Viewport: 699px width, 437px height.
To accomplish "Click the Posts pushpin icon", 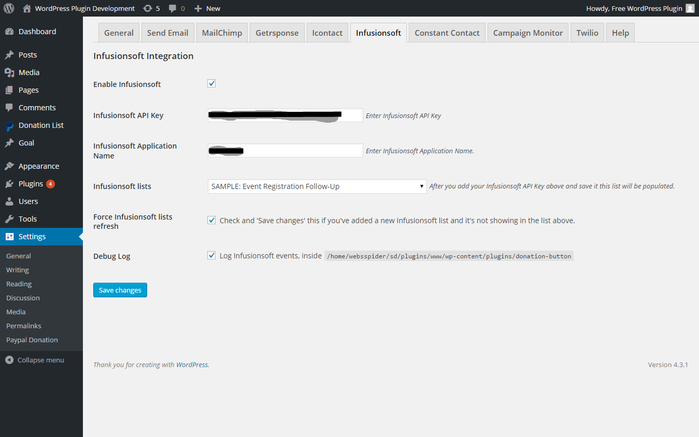I will [x=9, y=55].
